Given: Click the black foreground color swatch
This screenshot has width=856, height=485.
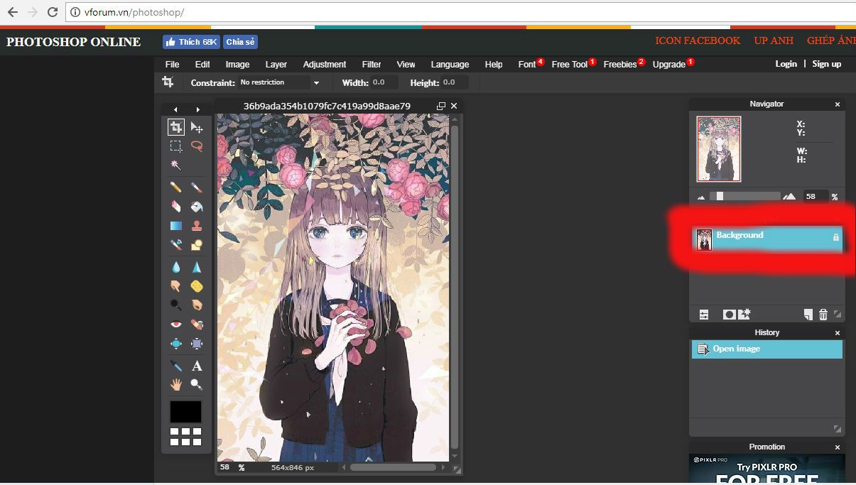Looking at the screenshot, I should (185, 412).
